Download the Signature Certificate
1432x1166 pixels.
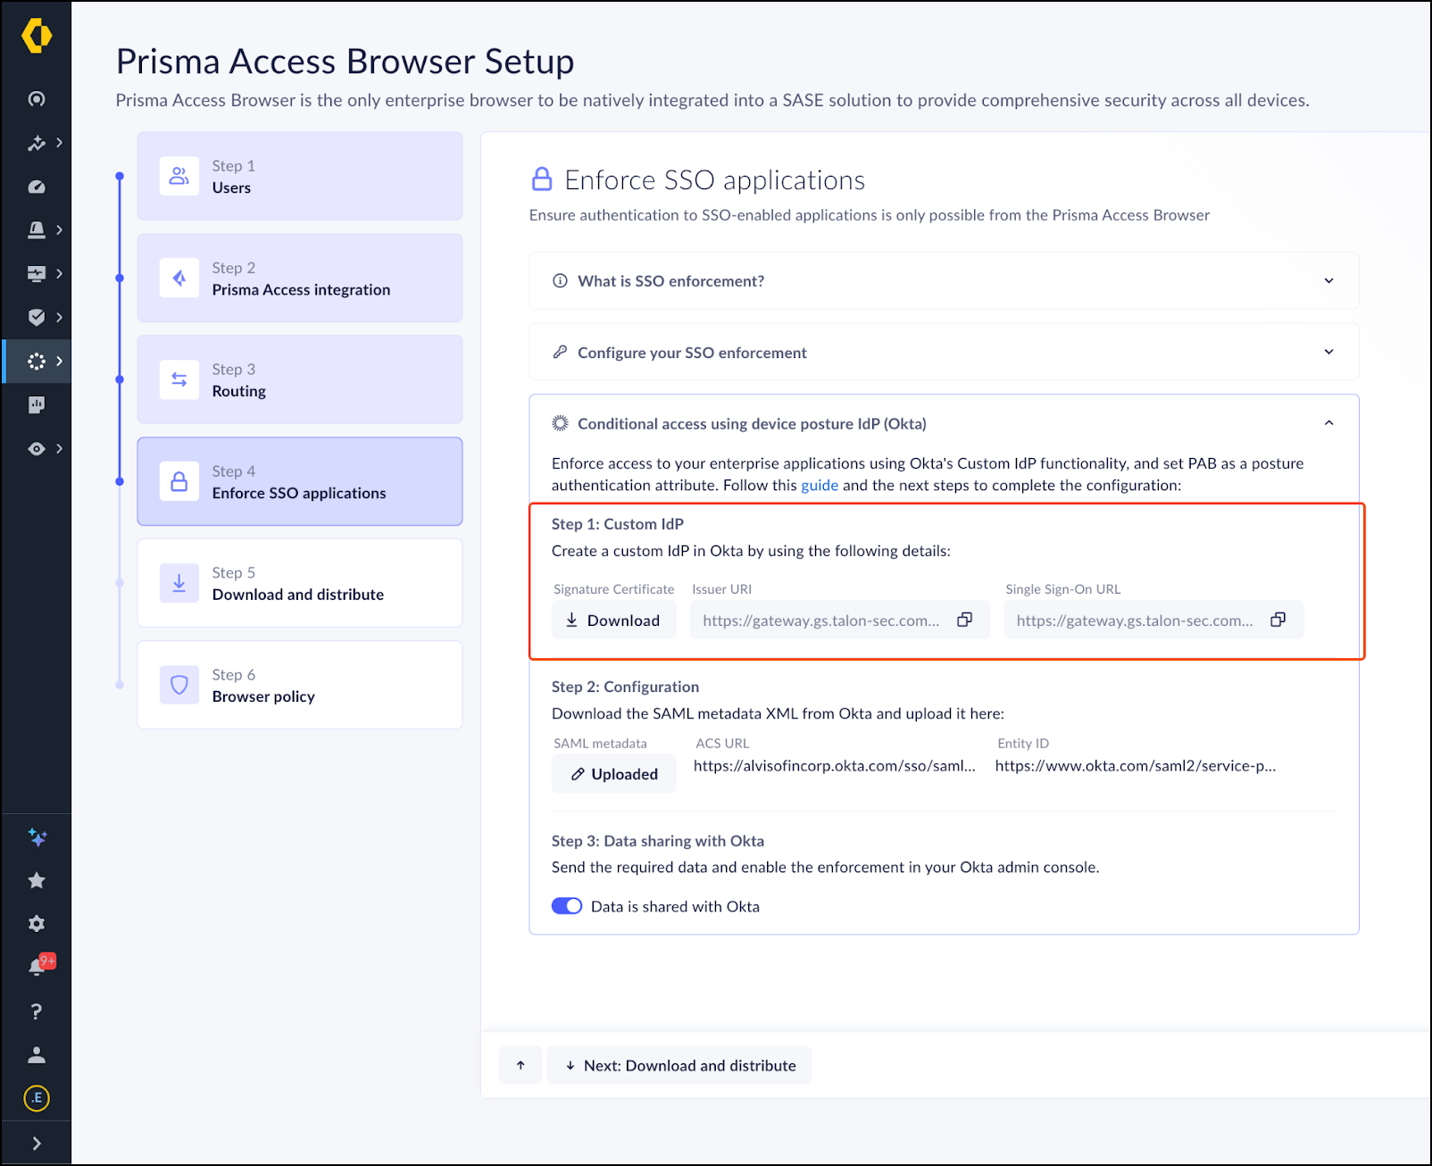tap(613, 620)
